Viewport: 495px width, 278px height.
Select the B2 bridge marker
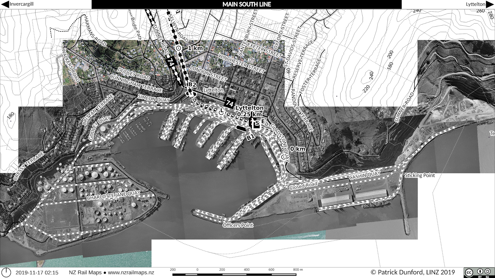click(192, 84)
